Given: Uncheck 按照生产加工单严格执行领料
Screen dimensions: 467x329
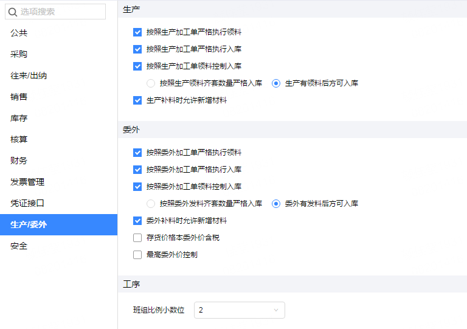Looking at the screenshot, I should point(137,32).
